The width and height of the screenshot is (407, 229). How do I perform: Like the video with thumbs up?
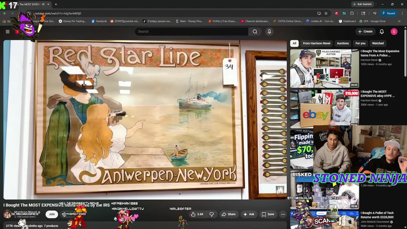point(197,214)
